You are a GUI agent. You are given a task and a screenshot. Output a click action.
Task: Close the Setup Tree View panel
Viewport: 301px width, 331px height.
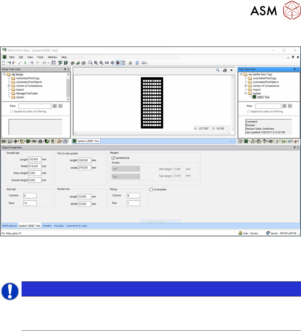tap(68, 69)
